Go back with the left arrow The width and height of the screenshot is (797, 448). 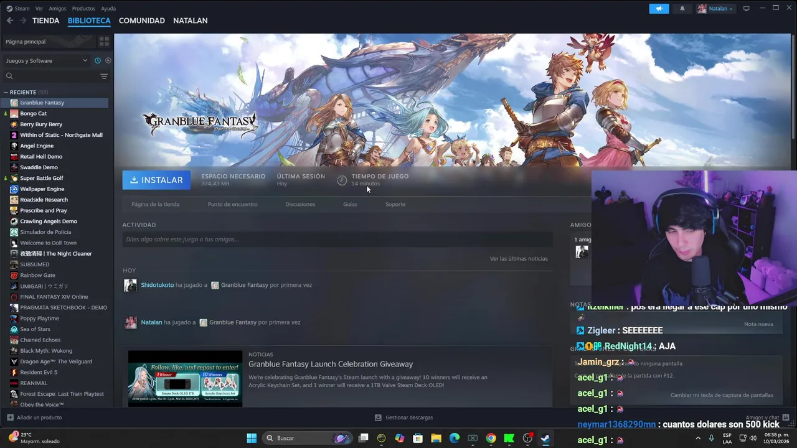(x=10, y=21)
